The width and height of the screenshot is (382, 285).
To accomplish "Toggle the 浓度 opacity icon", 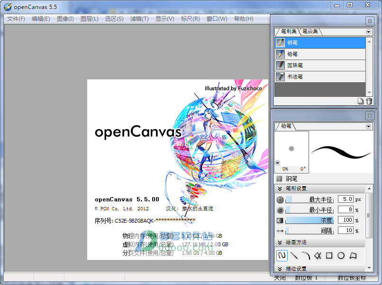I will tap(280, 220).
